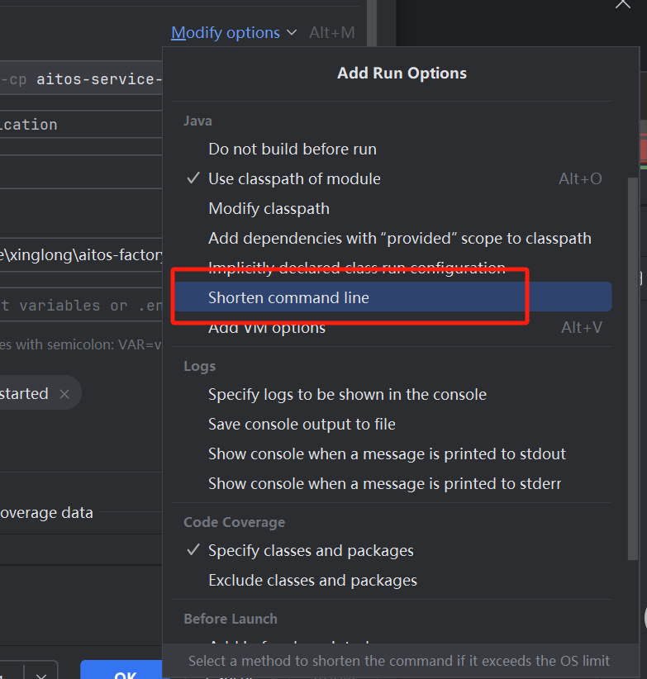
Task: Open the Modify options dropdown
Action: [x=226, y=32]
